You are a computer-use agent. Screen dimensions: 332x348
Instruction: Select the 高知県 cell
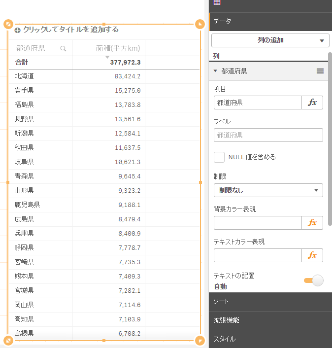40,319
